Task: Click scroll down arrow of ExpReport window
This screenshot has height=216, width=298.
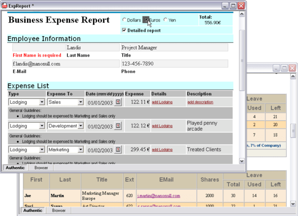Action: [242, 161]
